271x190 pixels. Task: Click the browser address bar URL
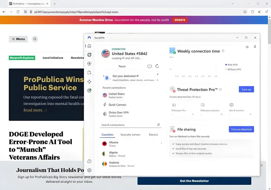tap(76, 12)
